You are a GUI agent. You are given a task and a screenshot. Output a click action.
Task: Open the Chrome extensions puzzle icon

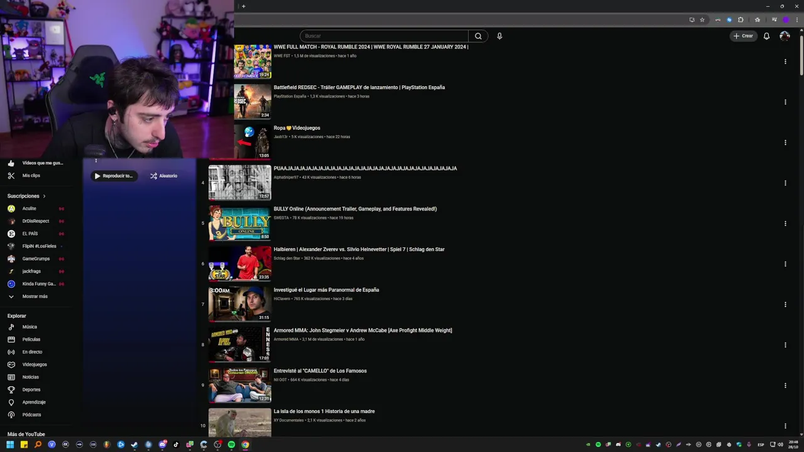741,19
